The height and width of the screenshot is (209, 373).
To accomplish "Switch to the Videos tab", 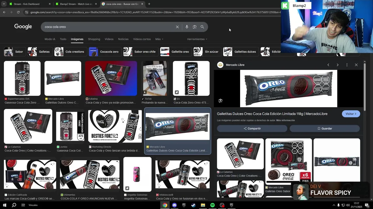I will click(x=109, y=39).
